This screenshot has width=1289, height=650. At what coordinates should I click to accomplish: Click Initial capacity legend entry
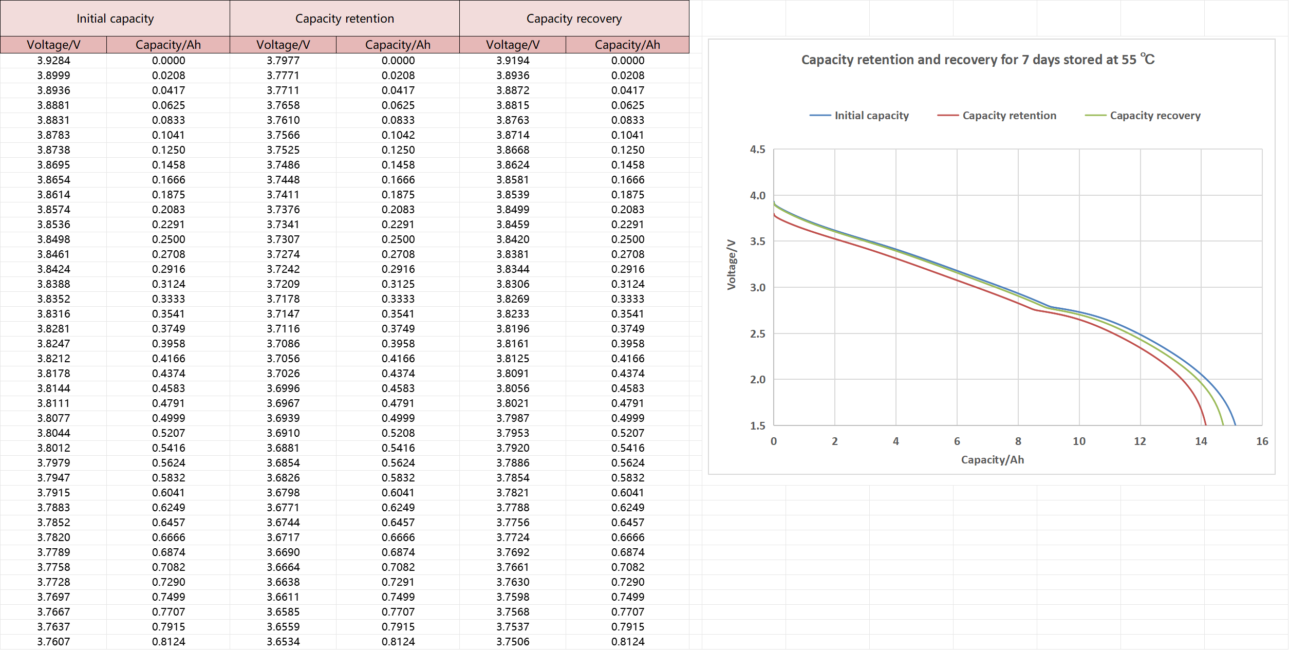pos(871,116)
